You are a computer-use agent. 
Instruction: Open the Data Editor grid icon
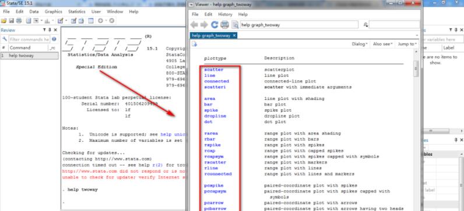pos(91,21)
